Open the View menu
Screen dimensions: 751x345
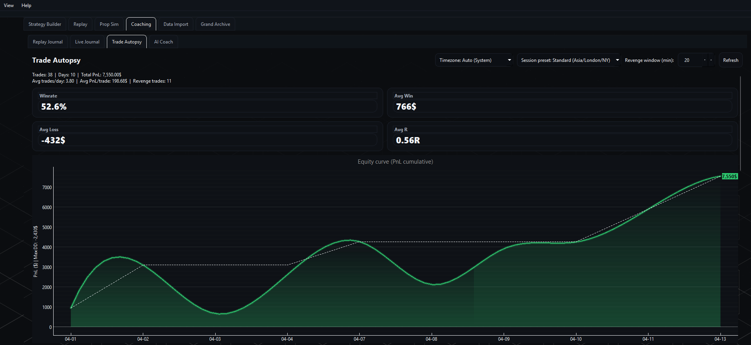[9, 5]
